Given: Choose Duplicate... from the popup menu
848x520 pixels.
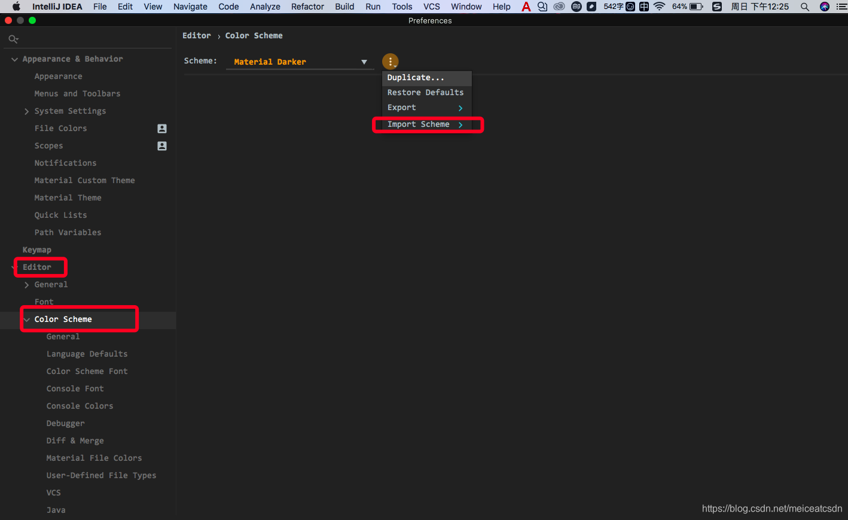Looking at the screenshot, I should point(427,78).
